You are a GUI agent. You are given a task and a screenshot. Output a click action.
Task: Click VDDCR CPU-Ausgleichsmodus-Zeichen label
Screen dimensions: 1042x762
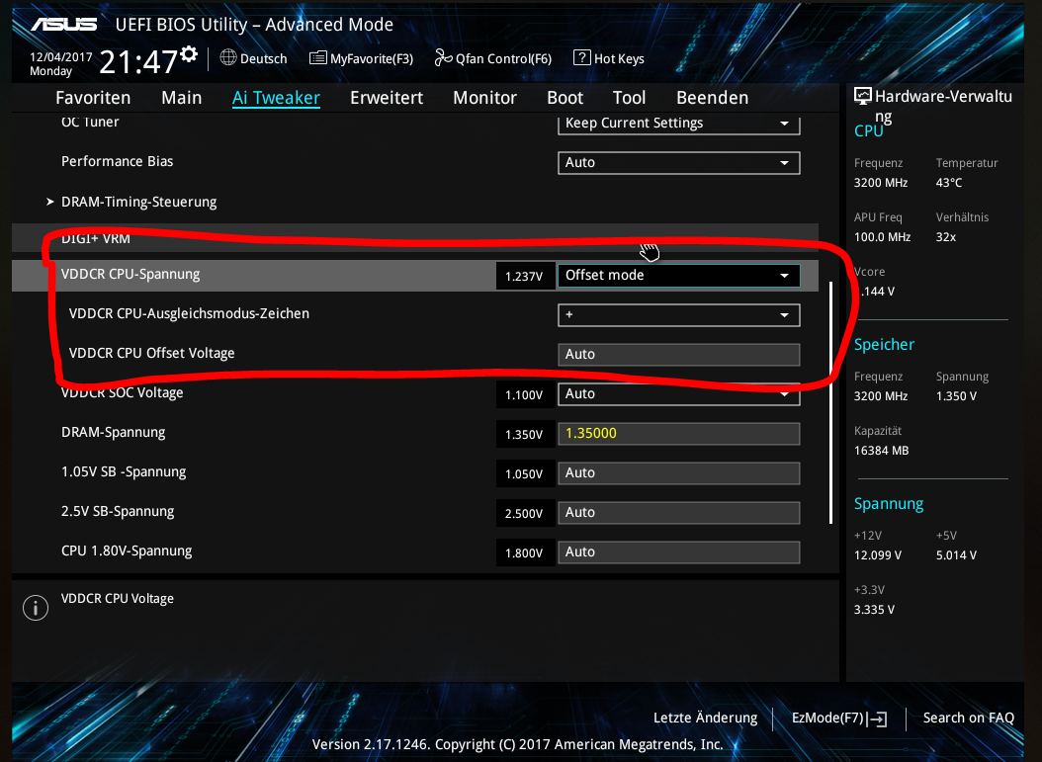(x=189, y=313)
